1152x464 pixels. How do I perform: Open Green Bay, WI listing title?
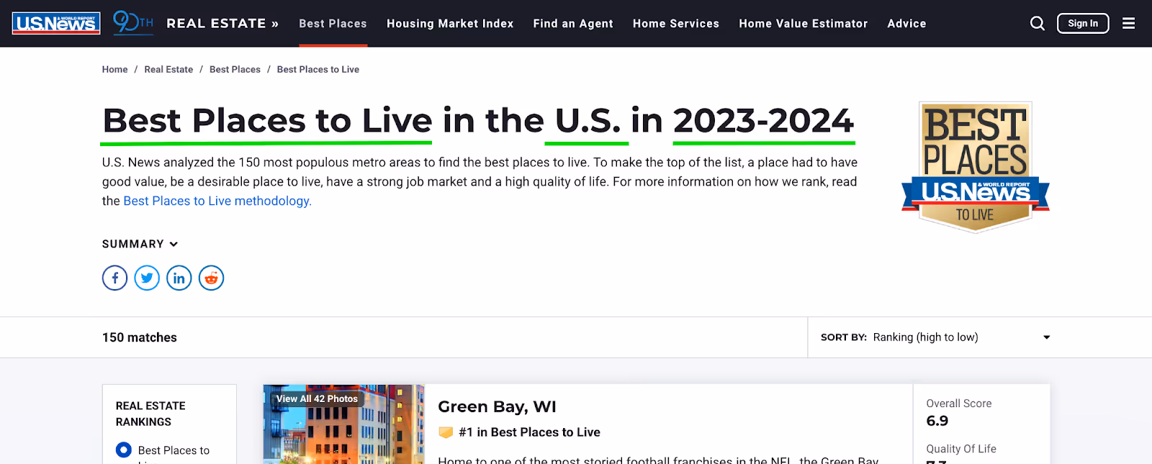(497, 406)
